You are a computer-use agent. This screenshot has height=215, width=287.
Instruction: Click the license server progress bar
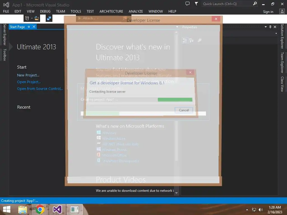click(x=141, y=99)
